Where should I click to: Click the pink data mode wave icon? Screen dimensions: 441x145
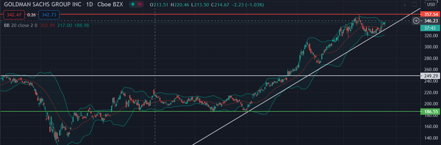click(139, 5)
